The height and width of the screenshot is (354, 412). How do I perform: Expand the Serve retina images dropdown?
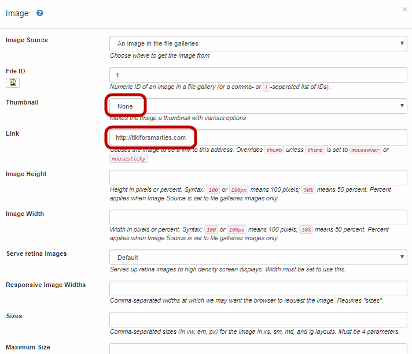pos(257,258)
